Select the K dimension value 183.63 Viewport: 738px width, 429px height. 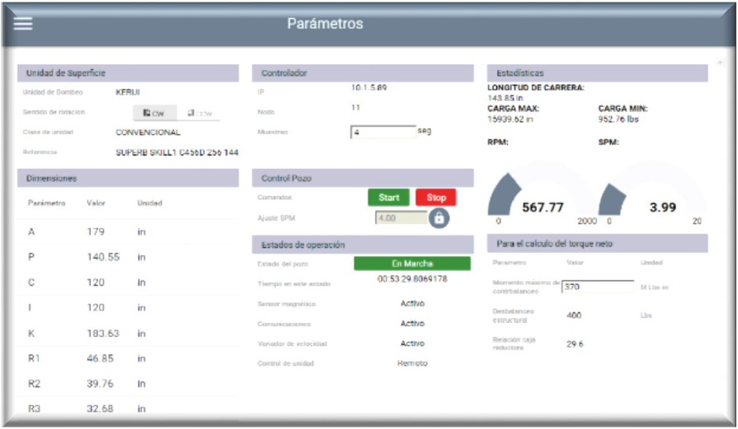coord(103,333)
